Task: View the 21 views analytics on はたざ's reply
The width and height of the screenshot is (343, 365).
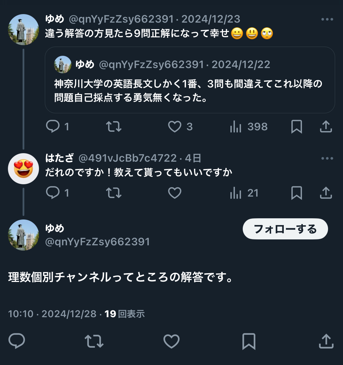Action: tap(244, 193)
